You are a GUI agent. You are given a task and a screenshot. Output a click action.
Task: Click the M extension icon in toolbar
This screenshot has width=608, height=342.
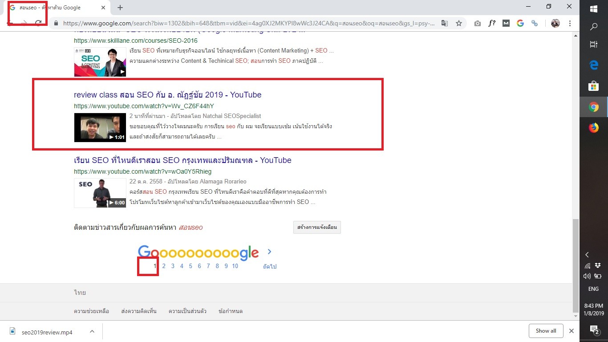coord(506,24)
